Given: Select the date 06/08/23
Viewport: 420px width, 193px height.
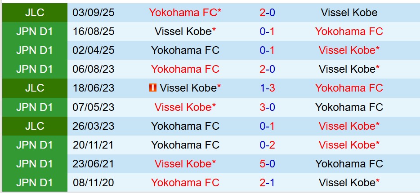Looking at the screenshot, I should click(94, 69).
